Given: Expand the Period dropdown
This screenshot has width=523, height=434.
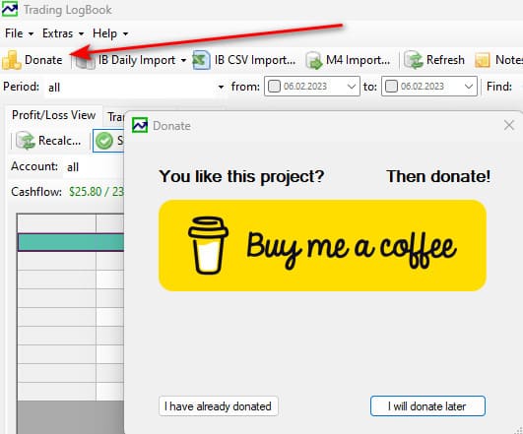Looking at the screenshot, I should pyautogui.click(x=221, y=87).
